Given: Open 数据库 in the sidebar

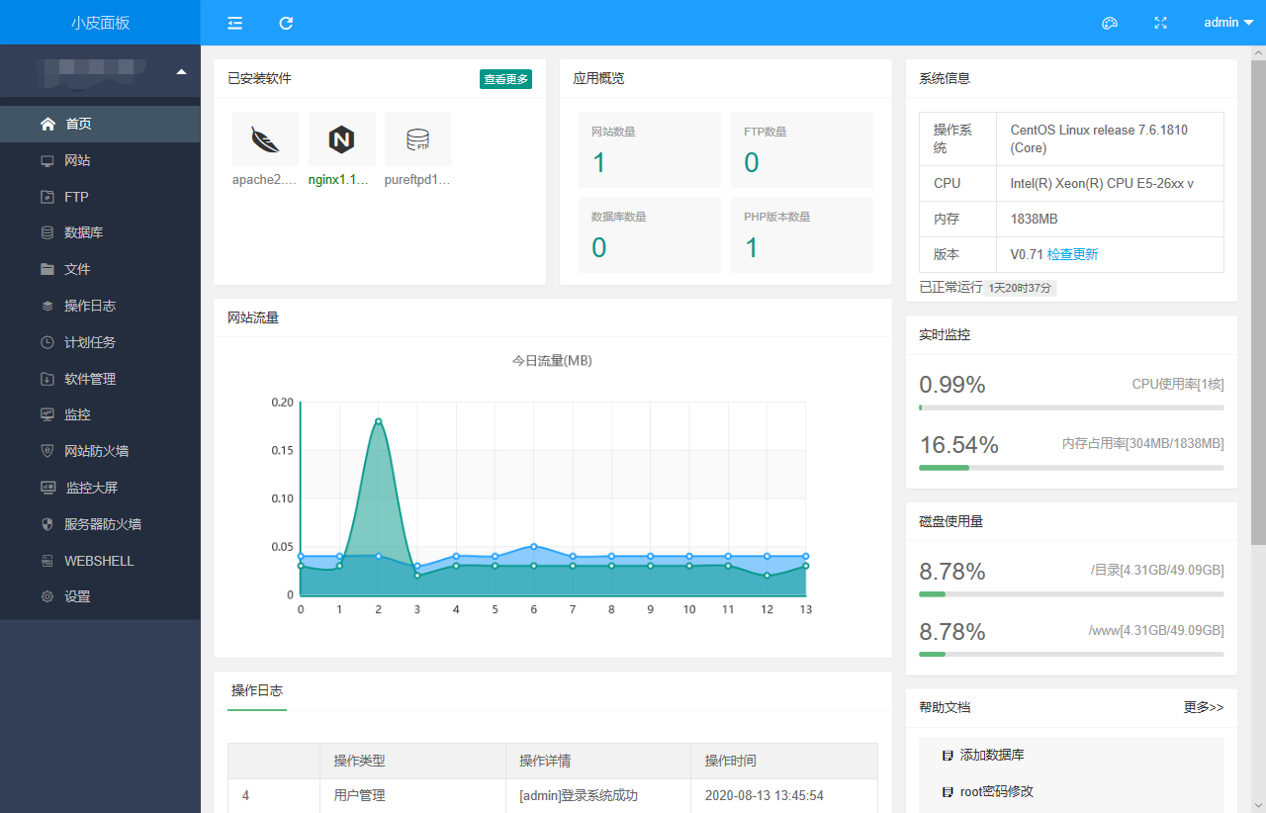Looking at the screenshot, I should pos(100,233).
